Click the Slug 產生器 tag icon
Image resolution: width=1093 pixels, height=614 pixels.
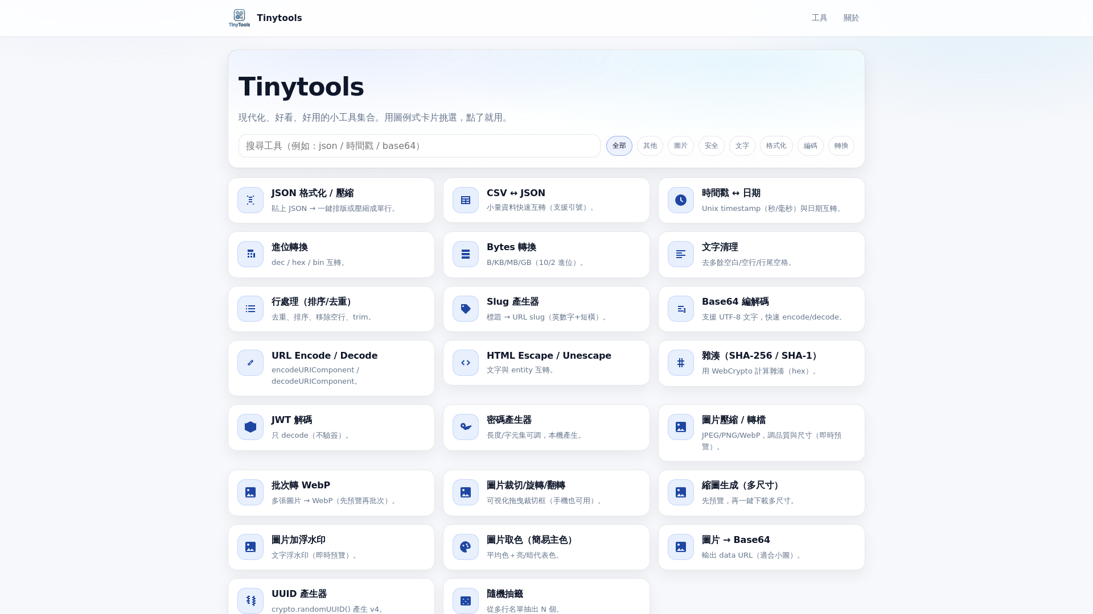click(x=466, y=309)
